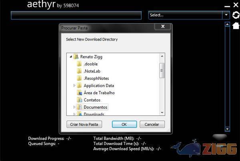
Task: Click the main list scroll-down arrow
Action: click(227, 129)
